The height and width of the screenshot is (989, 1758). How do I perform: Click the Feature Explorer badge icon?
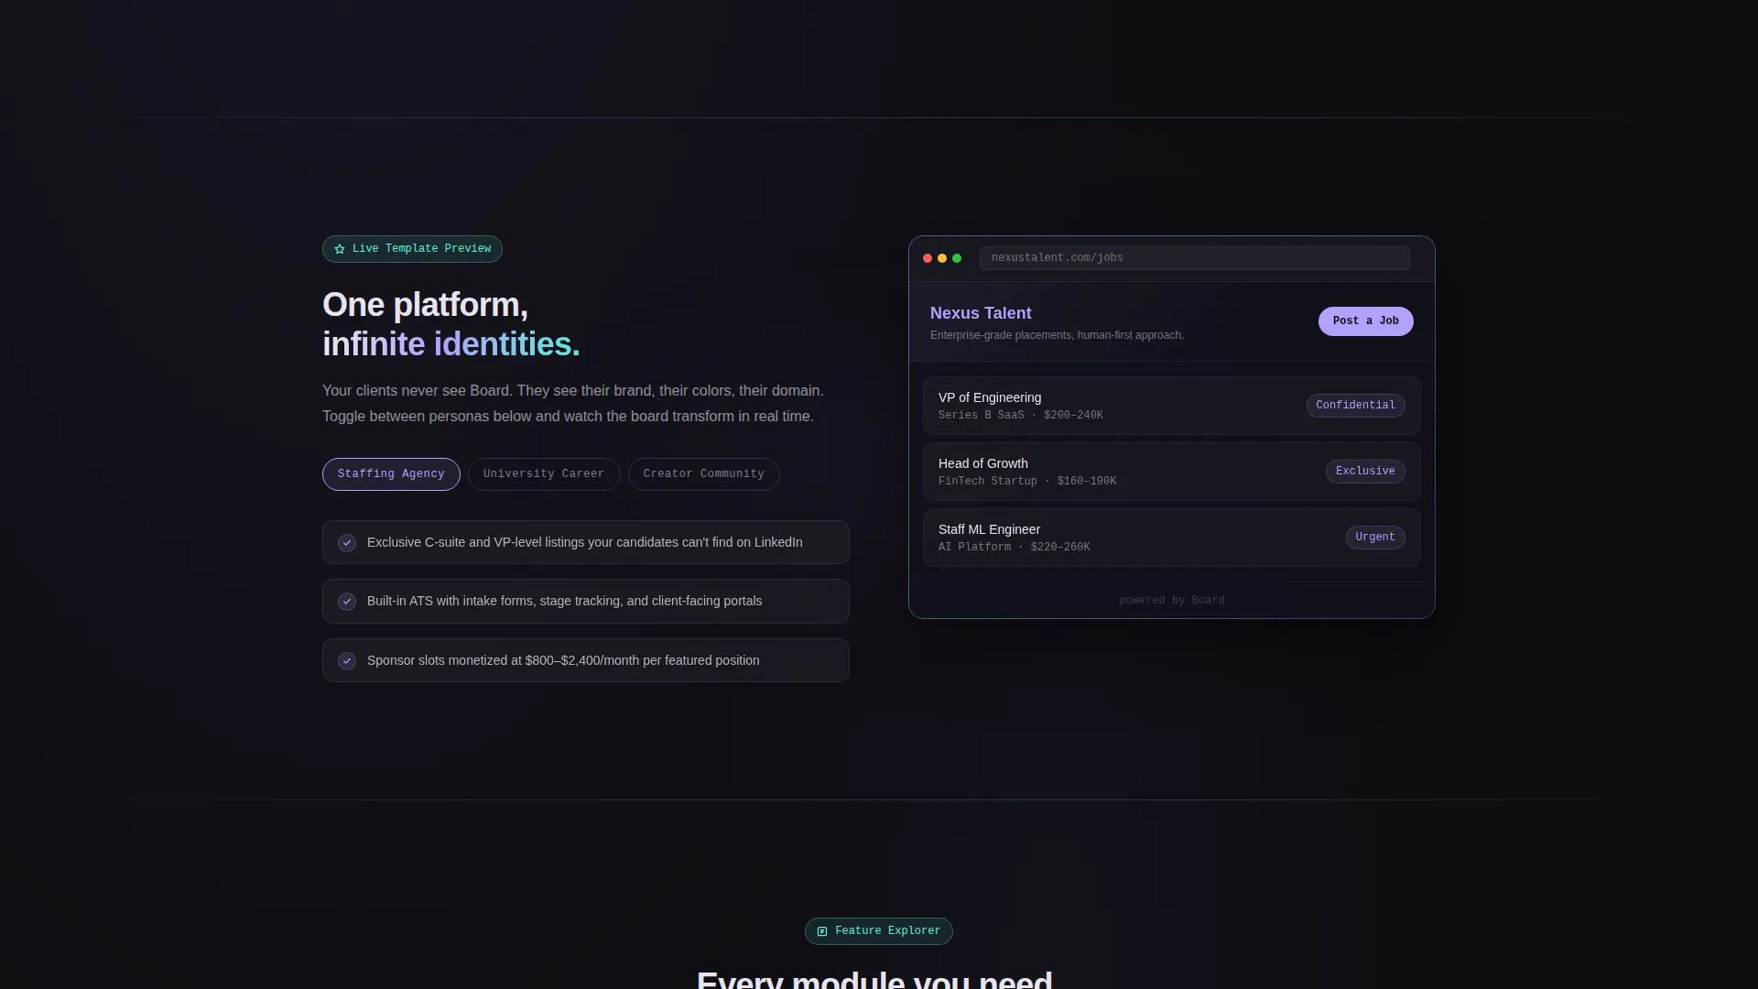coord(822,931)
